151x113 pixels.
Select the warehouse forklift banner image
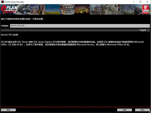(37, 10)
